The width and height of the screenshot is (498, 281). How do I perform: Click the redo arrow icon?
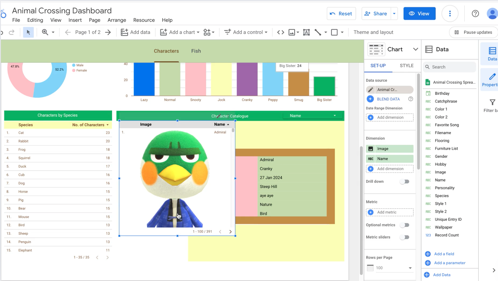click(x=12, y=32)
